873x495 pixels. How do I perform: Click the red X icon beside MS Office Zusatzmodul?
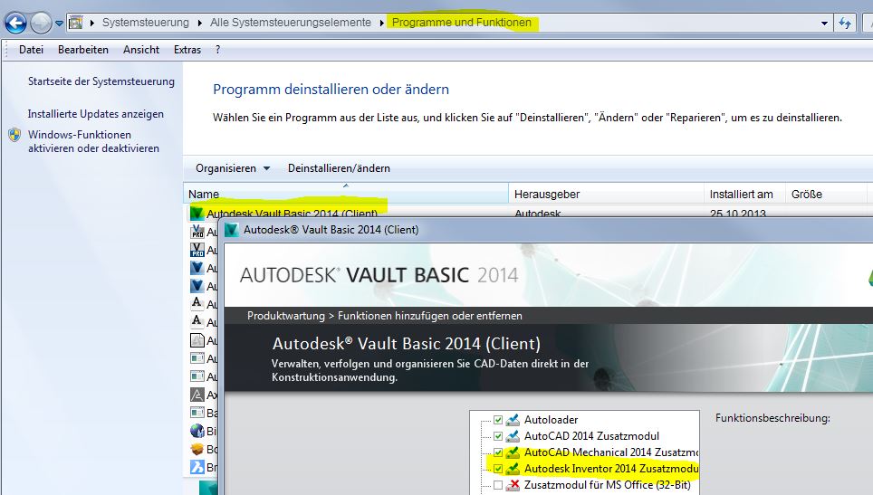coord(513,484)
